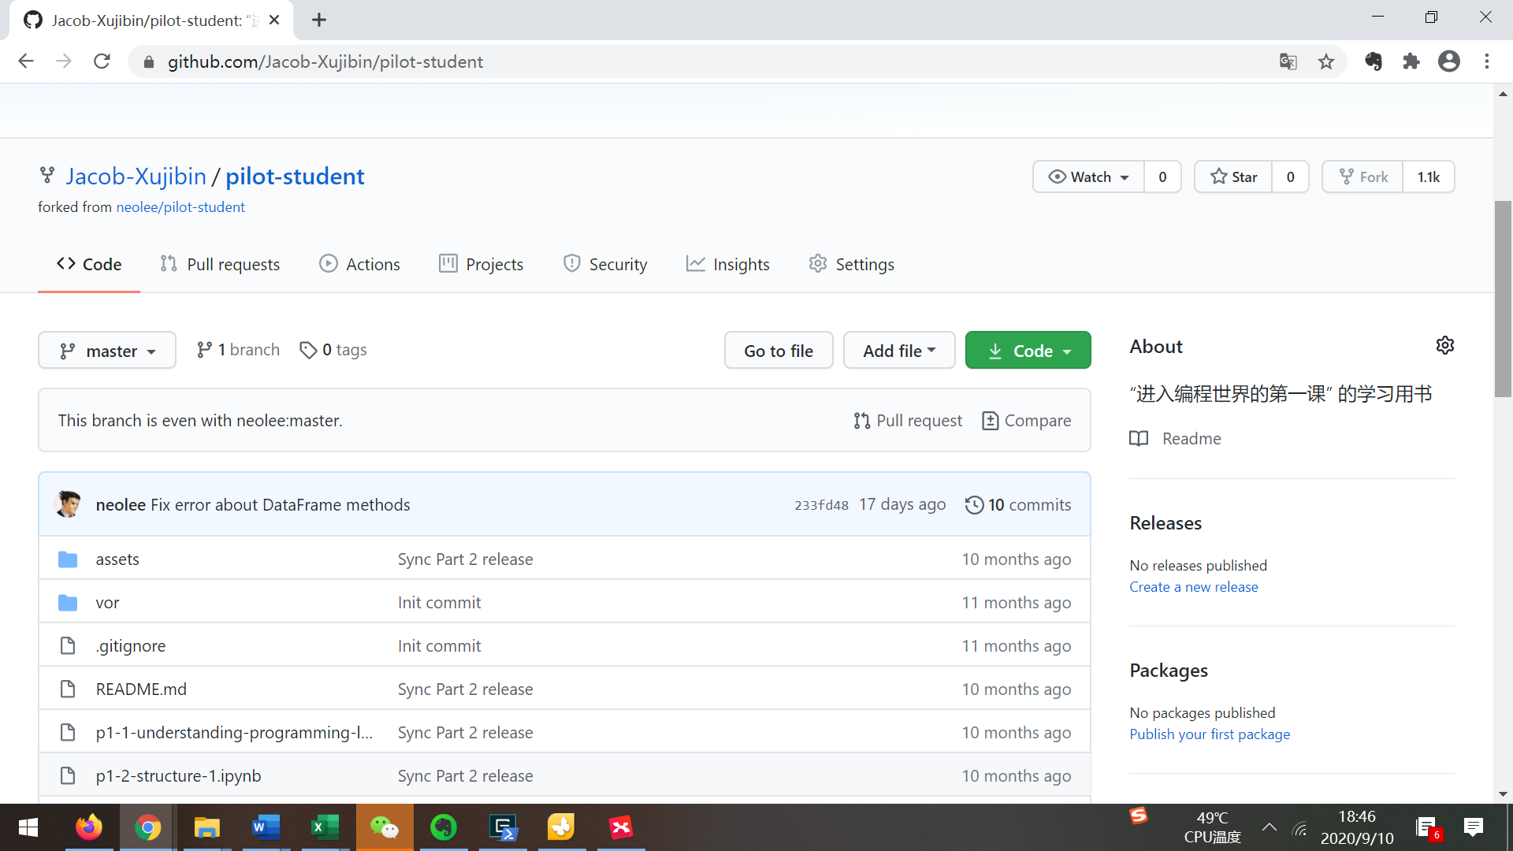Open the green Code dropdown

[1028, 350]
